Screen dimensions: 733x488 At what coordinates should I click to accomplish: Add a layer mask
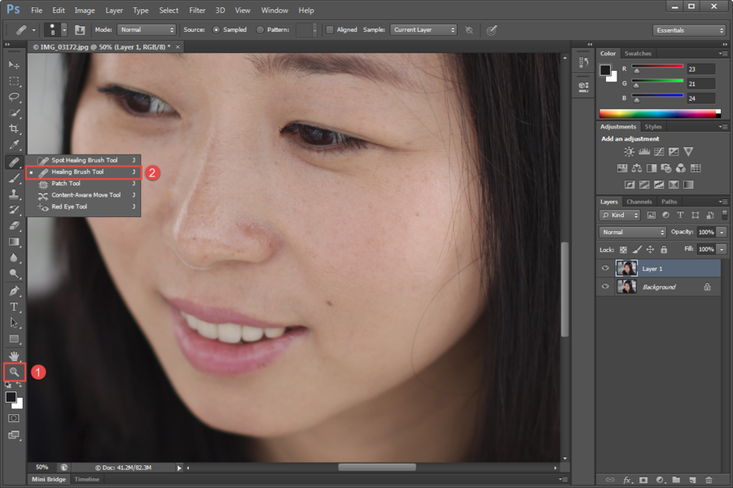point(643,480)
